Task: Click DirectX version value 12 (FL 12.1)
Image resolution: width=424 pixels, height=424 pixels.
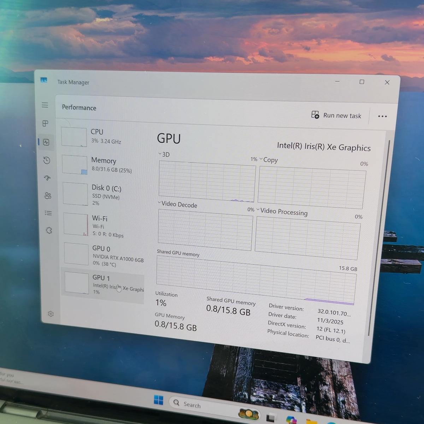Action: pyautogui.click(x=331, y=330)
